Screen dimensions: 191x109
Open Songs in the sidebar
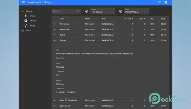[x=32, y=26]
